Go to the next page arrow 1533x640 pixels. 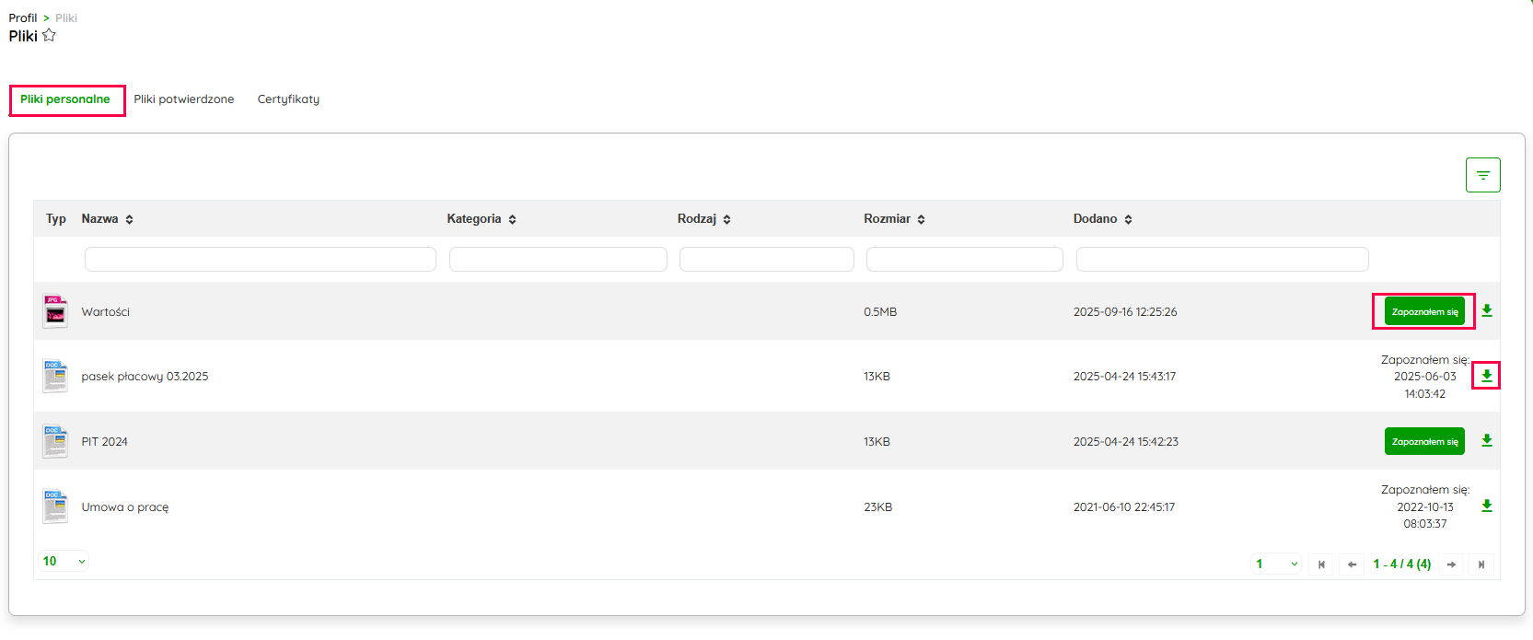[x=1451, y=564]
